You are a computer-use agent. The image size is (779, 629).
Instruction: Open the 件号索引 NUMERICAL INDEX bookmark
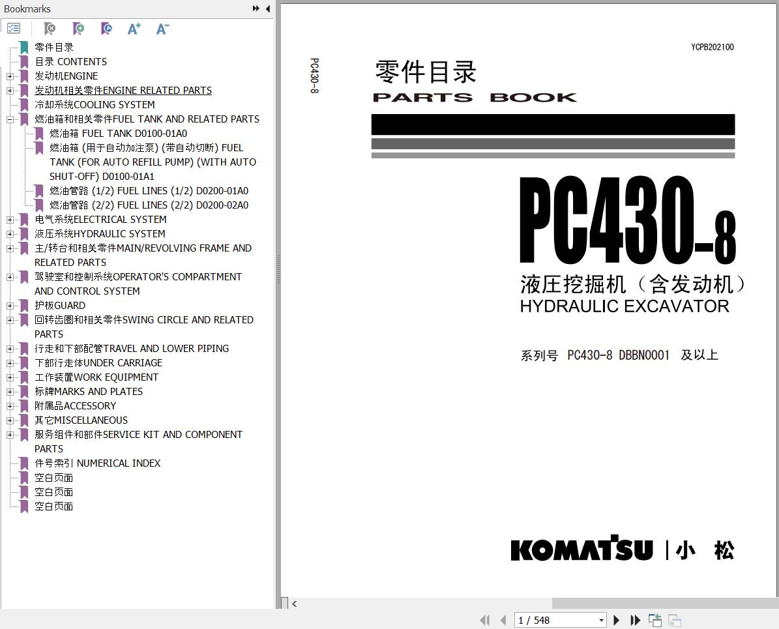coord(97,463)
